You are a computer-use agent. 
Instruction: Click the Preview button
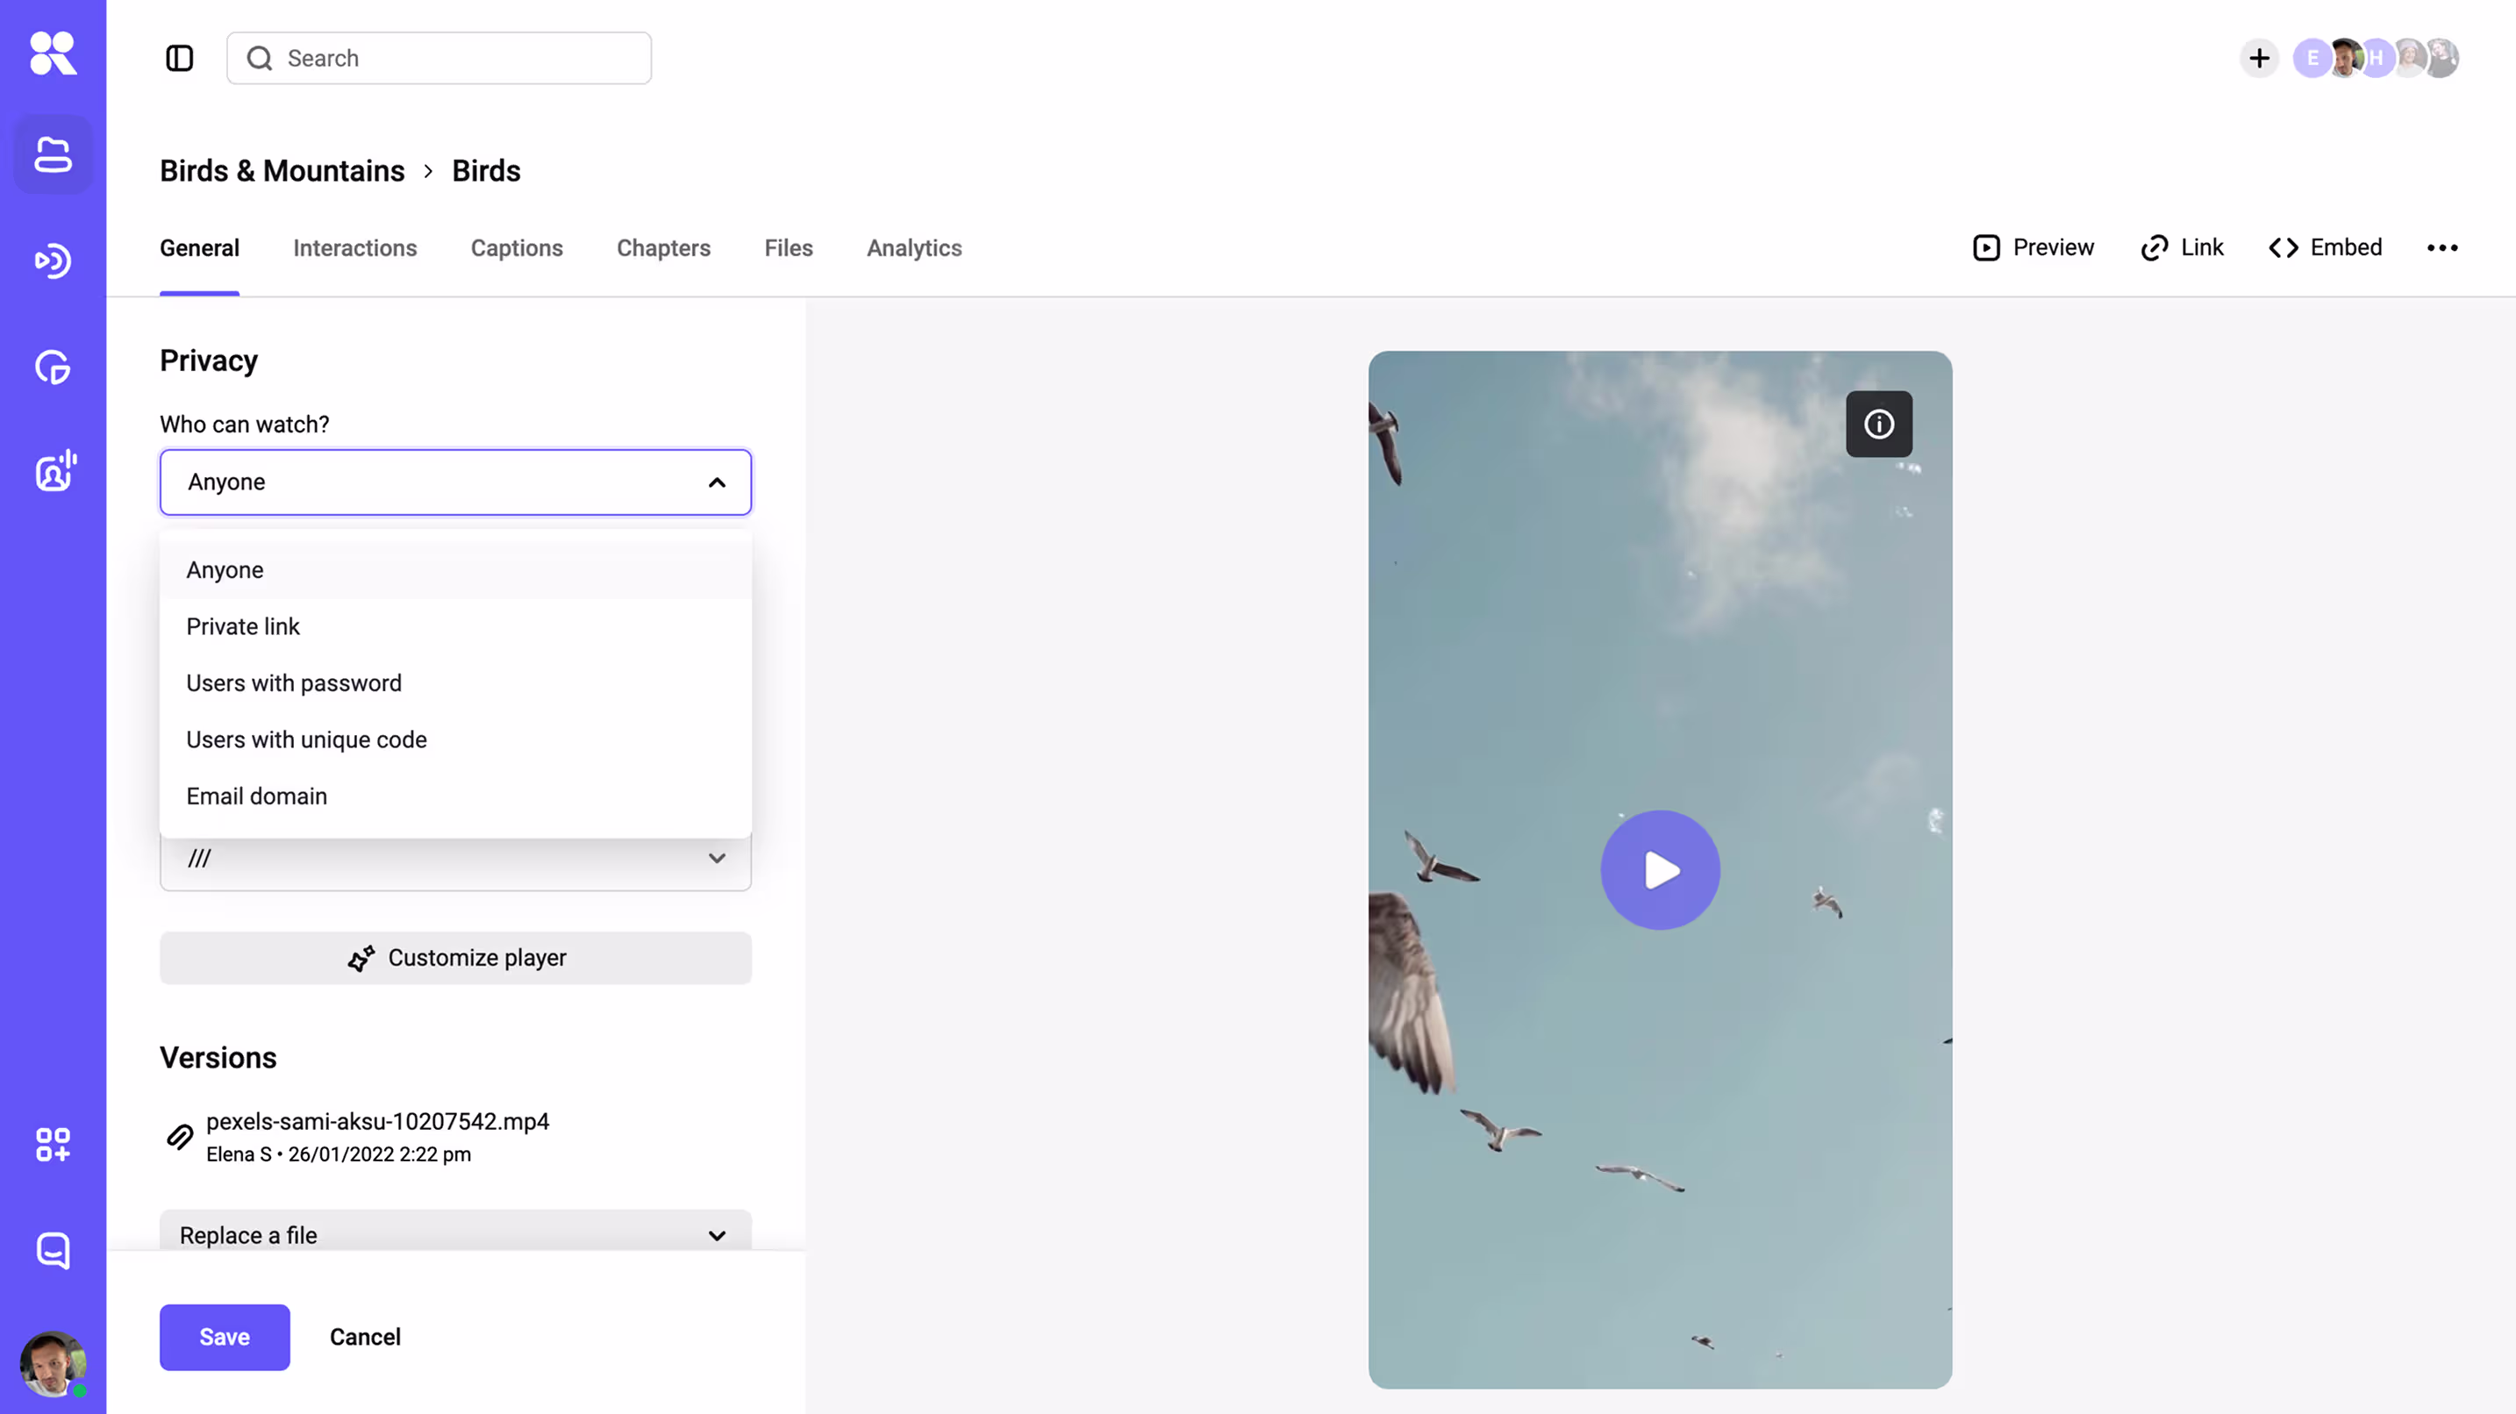[2033, 248]
